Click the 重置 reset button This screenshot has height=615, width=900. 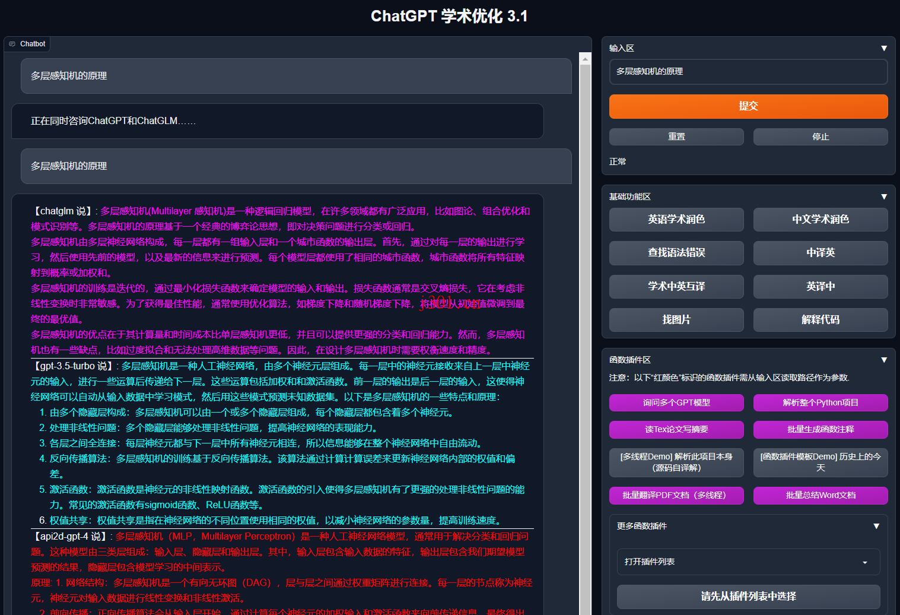[x=676, y=137]
